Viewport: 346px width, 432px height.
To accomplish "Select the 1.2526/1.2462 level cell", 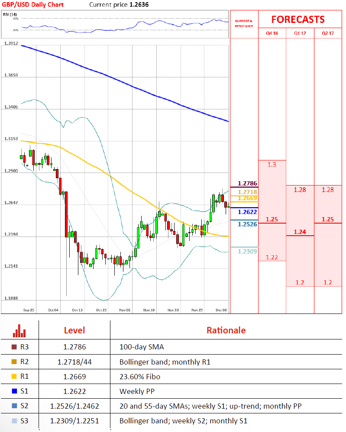I will 74,406.
